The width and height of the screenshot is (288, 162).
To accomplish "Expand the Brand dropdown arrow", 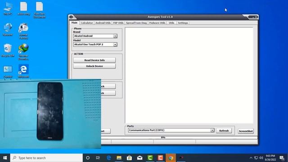I will point(115,36).
